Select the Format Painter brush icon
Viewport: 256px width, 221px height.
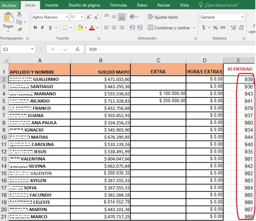coord(19,30)
